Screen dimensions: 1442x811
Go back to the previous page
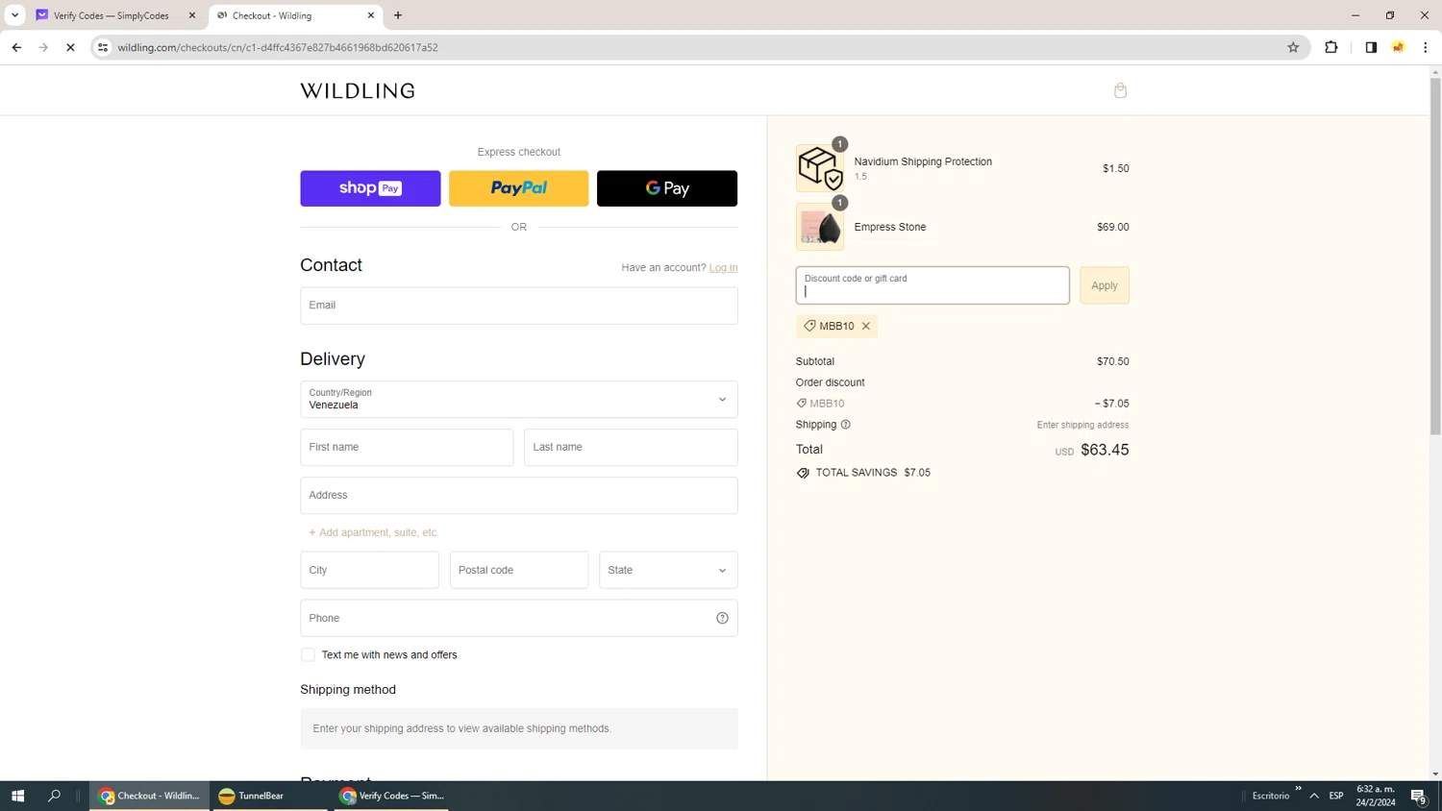click(16, 47)
